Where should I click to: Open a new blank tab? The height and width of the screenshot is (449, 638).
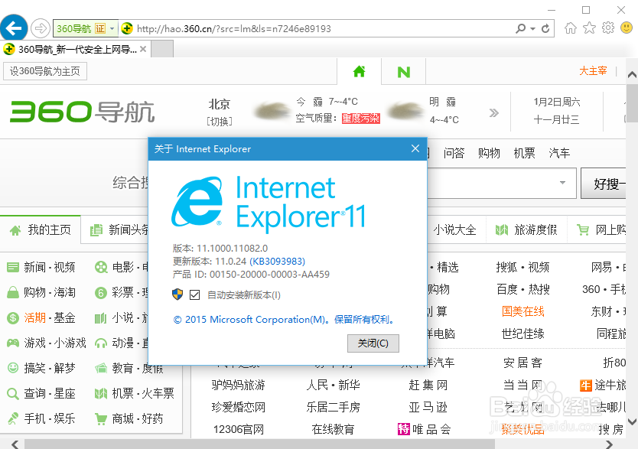tap(162, 49)
